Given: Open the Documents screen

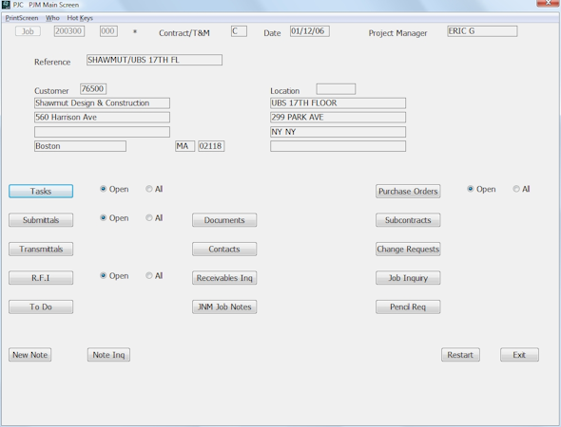Looking at the screenshot, I should (224, 220).
